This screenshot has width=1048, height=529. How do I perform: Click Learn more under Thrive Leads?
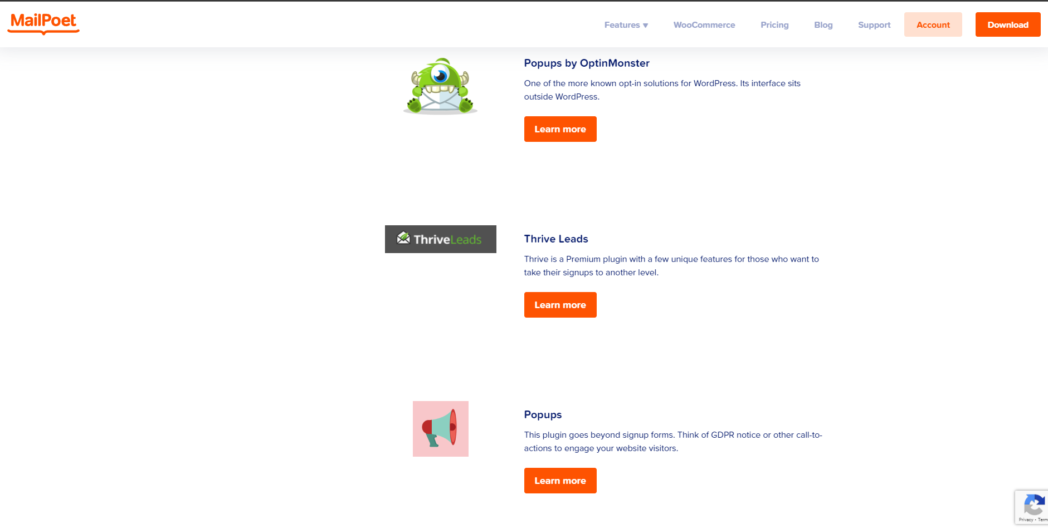[x=560, y=305]
